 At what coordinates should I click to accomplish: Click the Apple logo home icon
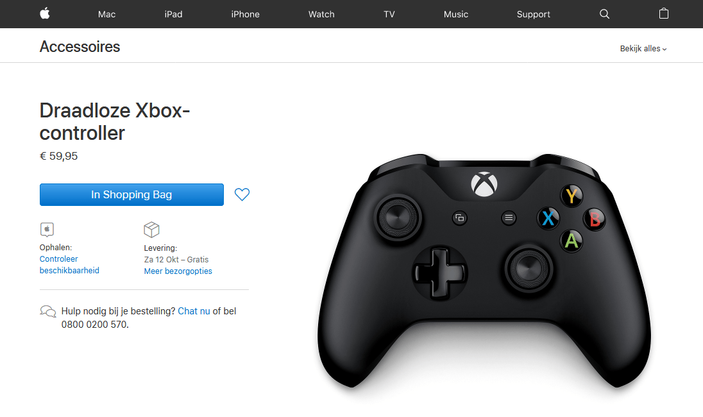[x=45, y=13]
